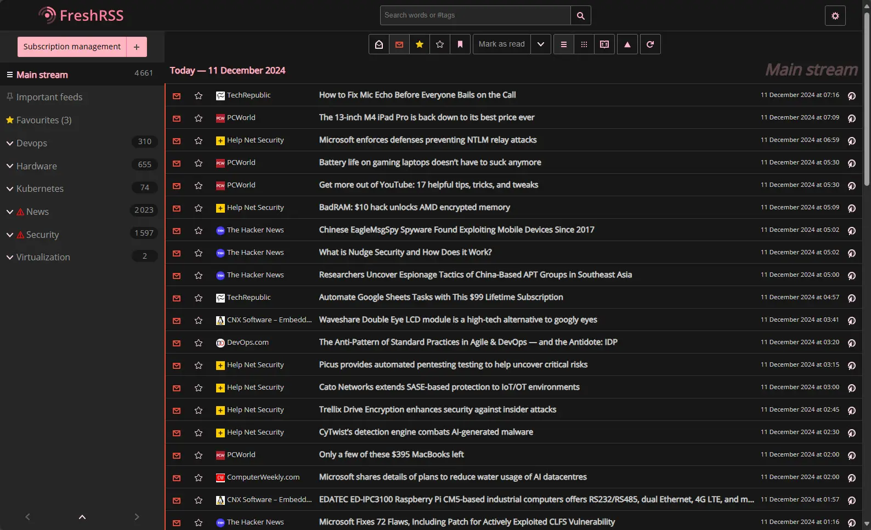
Task: Switch to normal list view
Action: click(x=564, y=44)
